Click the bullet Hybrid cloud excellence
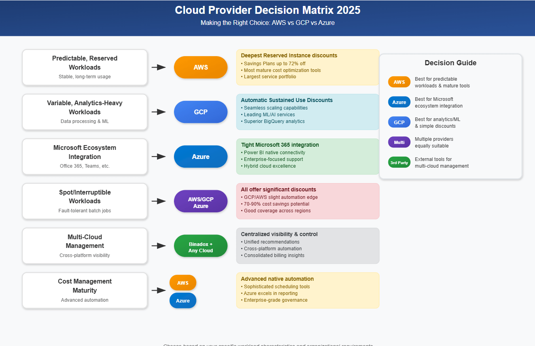 [x=268, y=166]
